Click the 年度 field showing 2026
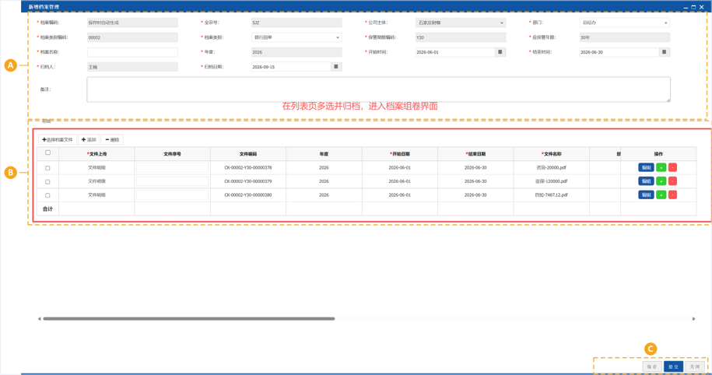This screenshot has height=375, width=712. click(x=296, y=52)
